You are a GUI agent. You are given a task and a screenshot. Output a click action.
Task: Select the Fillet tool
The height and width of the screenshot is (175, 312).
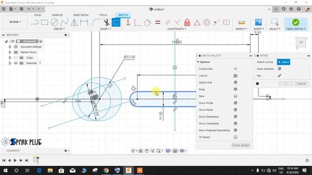pos(97,22)
